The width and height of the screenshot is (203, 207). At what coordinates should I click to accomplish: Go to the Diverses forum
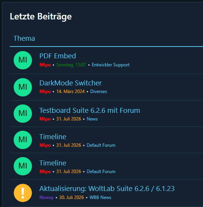tap(98, 91)
